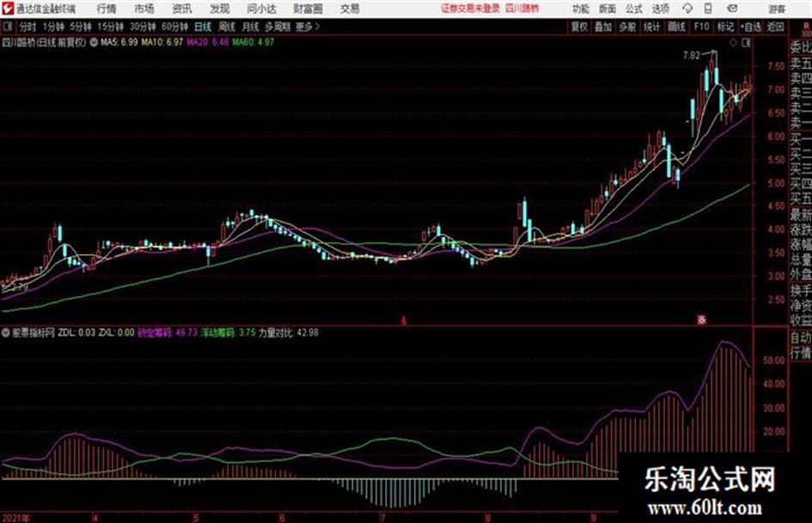Click the MA20: 6.46 indicator value
812x523 pixels.
click(208, 42)
